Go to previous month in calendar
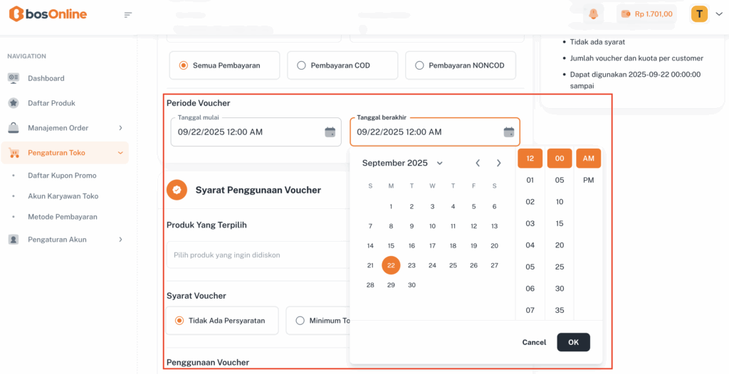The height and width of the screenshot is (374, 729). [478, 163]
